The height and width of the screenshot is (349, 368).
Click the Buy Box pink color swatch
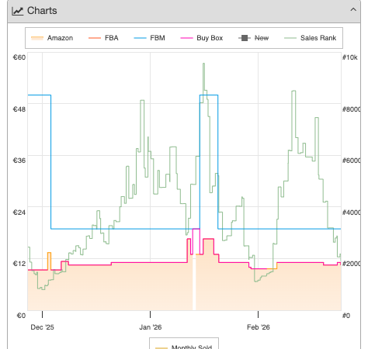(186, 38)
